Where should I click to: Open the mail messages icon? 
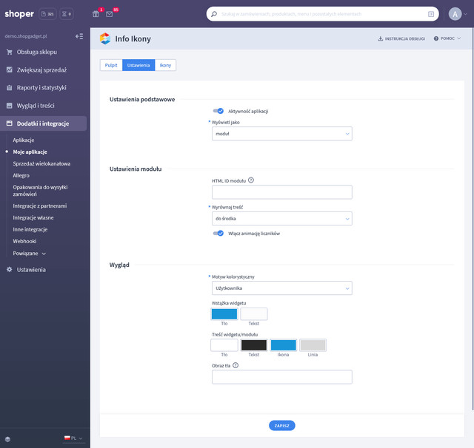[110, 14]
